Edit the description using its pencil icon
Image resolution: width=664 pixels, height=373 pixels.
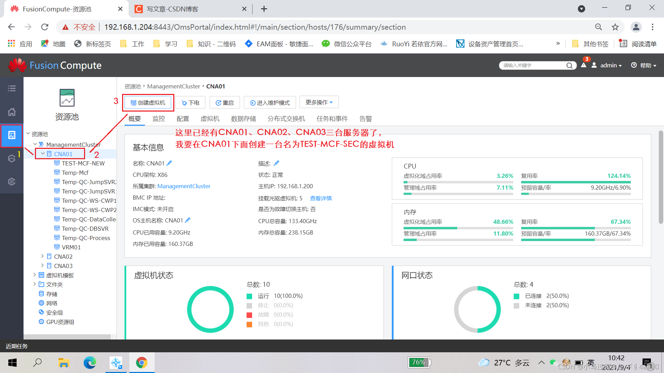coord(276,163)
